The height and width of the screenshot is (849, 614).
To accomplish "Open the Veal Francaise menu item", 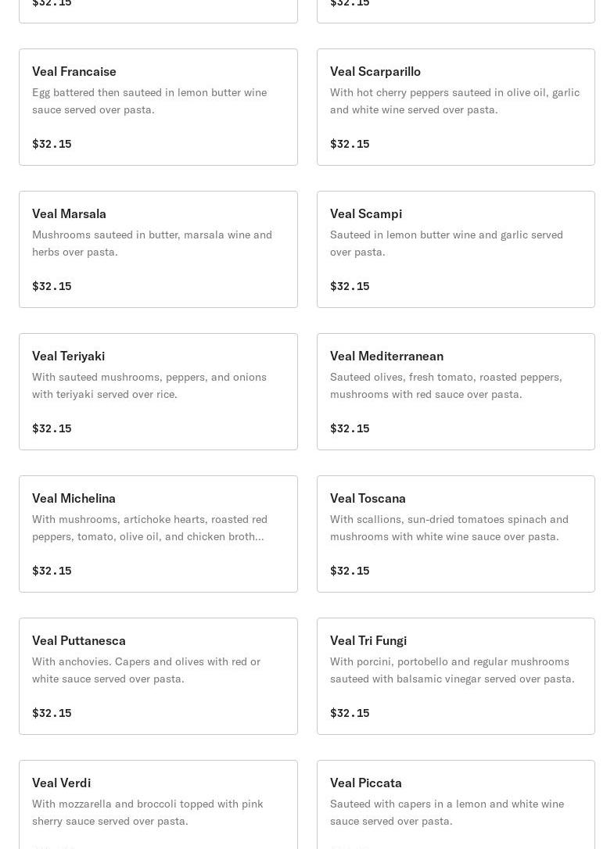I will click(158, 107).
